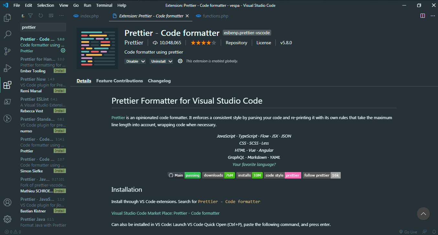Open the Go menu

click(x=76, y=5)
